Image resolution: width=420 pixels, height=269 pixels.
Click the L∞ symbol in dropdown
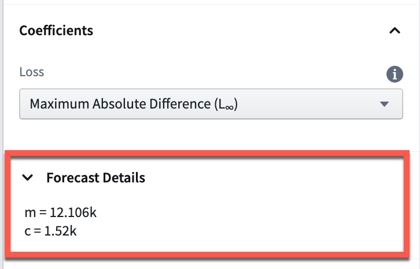pos(226,104)
